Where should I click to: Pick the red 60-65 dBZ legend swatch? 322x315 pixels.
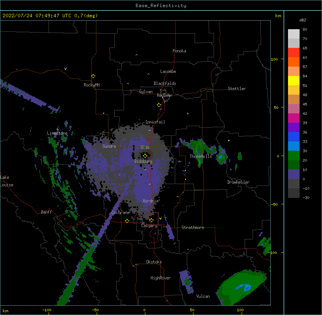pos(294,53)
